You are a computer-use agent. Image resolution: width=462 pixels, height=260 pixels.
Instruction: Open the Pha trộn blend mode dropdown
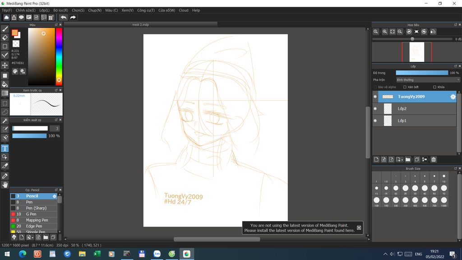[428, 80]
